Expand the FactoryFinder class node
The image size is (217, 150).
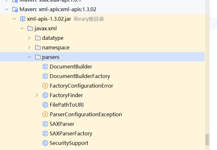point(37,95)
